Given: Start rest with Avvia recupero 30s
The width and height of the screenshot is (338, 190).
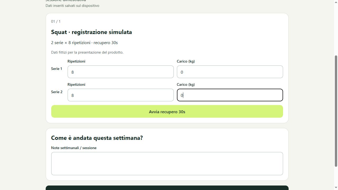Looking at the screenshot, I should [x=167, y=111].
